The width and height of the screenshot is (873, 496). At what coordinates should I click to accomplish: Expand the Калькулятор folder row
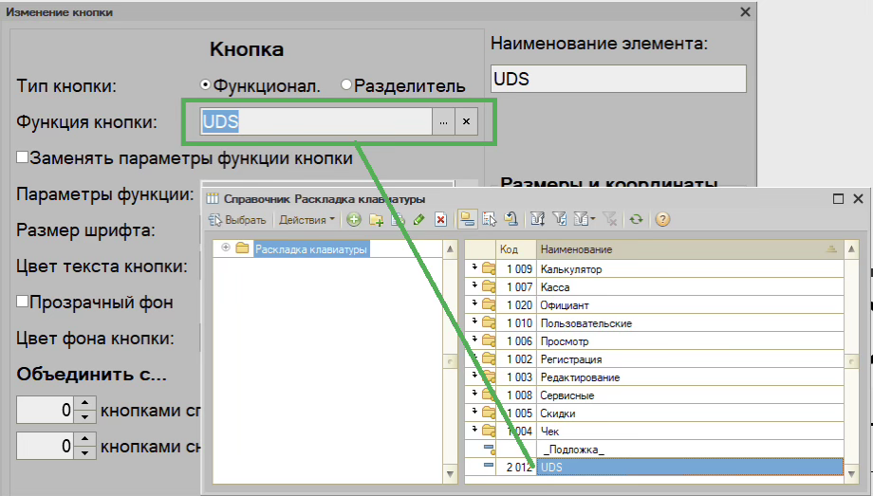click(474, 268)
